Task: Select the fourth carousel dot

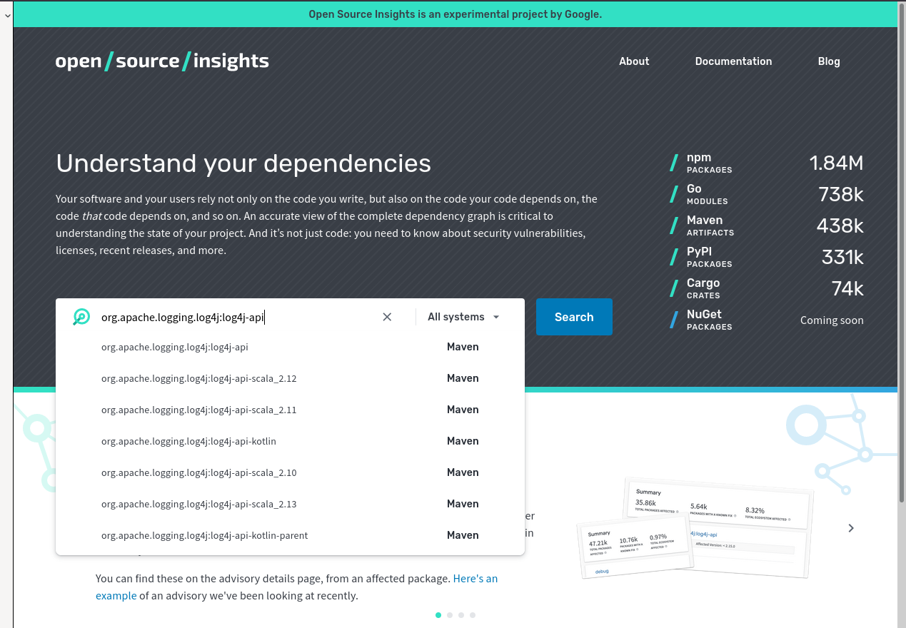Action: (473, 614)
